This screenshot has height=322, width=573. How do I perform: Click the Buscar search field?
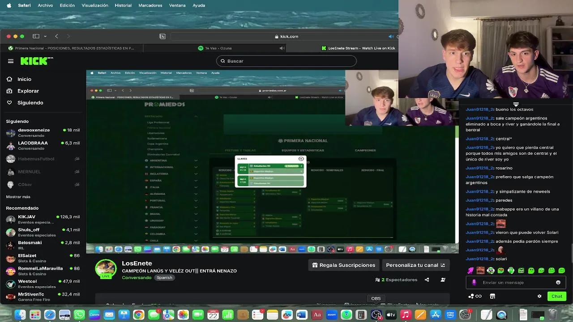click(x=286, y=61)
